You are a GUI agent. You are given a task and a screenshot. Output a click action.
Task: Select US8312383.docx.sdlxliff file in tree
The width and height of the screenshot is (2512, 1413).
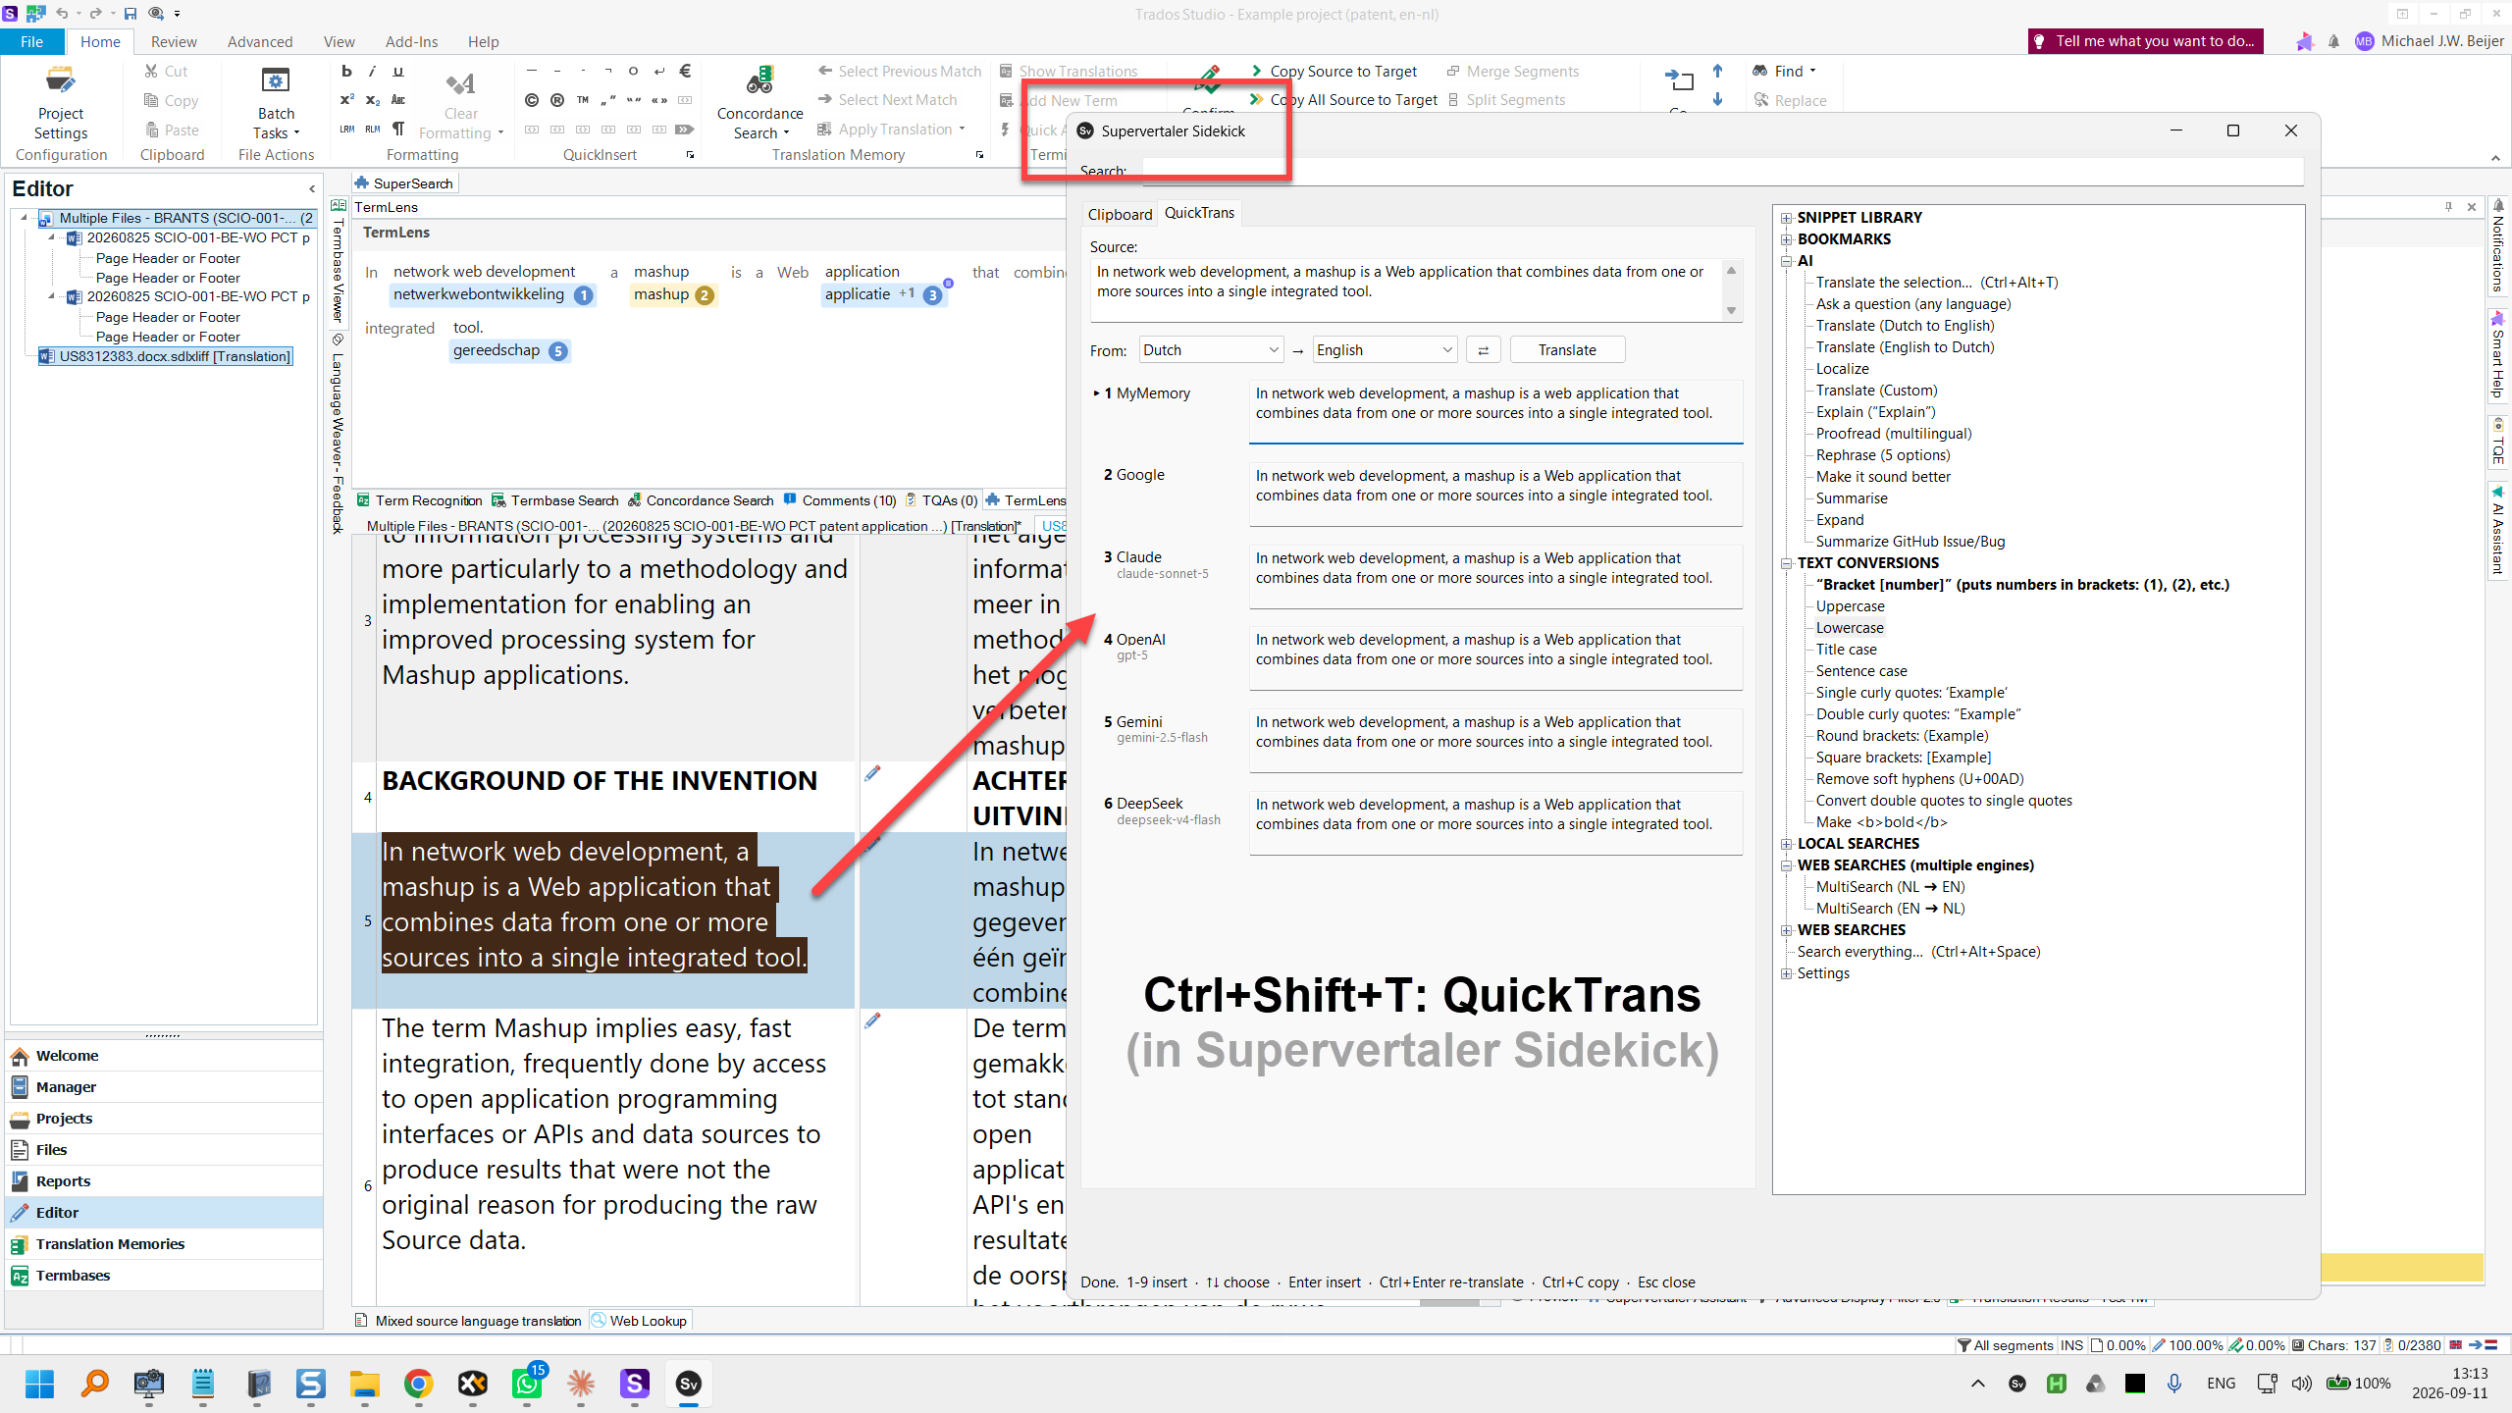pos(165,356)
